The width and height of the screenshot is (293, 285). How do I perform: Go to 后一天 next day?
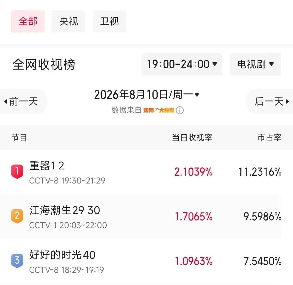point(269,101)
